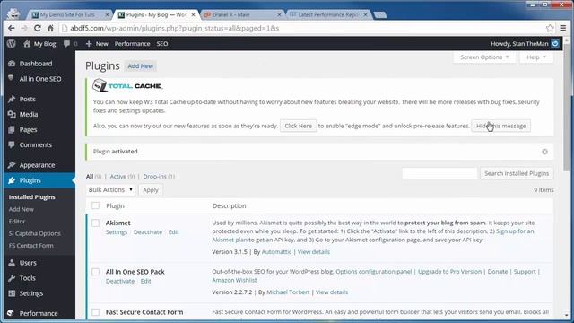Click the plus New icon in admin bar

(89, 44)
